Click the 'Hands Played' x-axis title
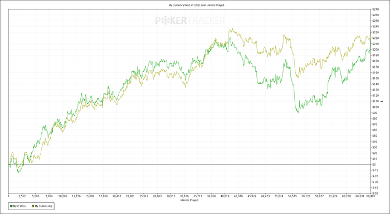Viewport: 390px width, 214px height. point(189,200)
